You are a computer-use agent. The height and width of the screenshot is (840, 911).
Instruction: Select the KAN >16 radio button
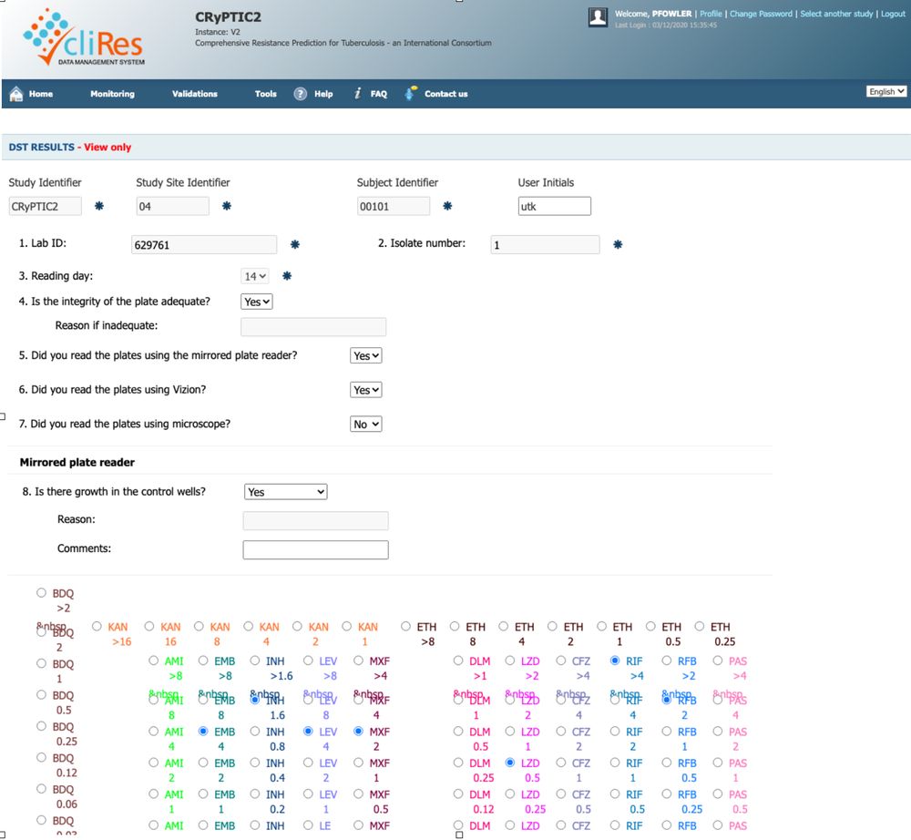click(x=97, y=626)
